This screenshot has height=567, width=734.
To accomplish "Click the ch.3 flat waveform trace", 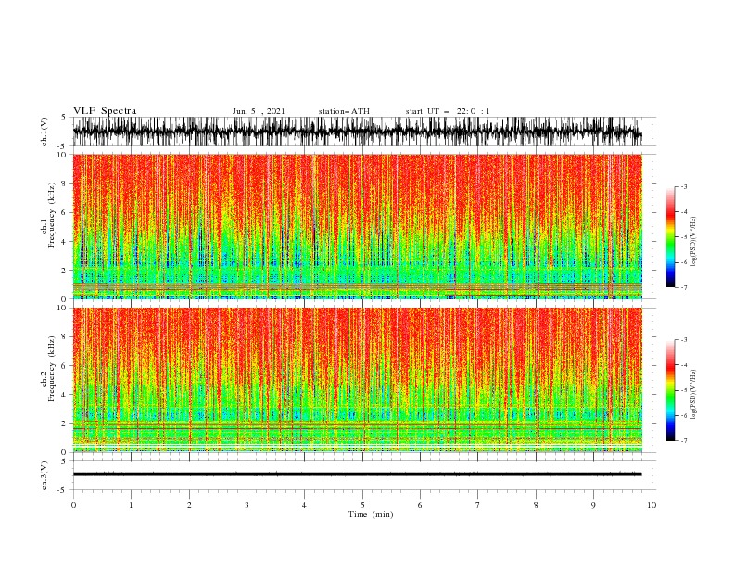I will (357, 474).
